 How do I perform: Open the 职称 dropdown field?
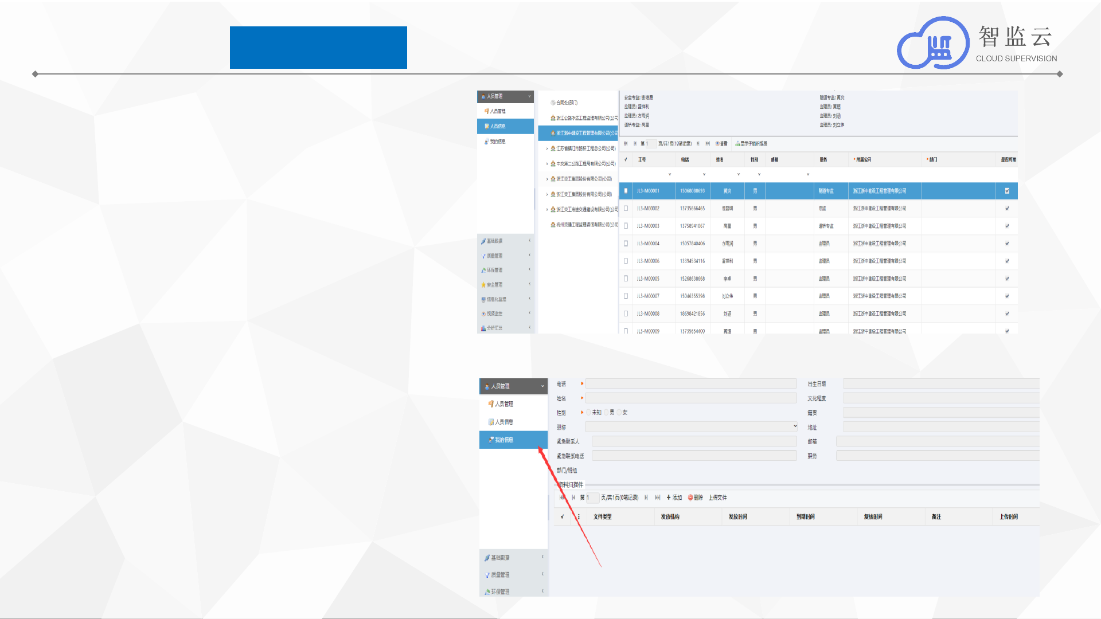click(691, 426)
